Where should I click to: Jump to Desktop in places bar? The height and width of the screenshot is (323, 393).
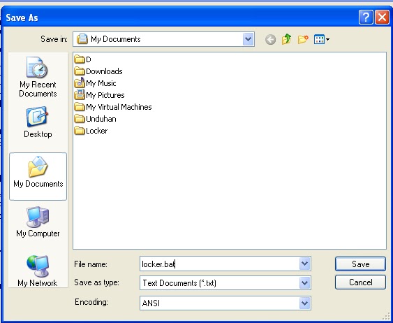(38, 122)
